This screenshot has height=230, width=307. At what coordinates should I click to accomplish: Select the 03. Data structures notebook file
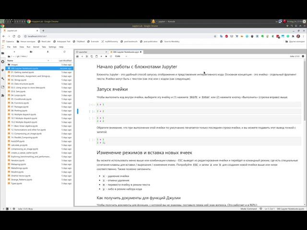pyautogui.click(x=39, y=84)
